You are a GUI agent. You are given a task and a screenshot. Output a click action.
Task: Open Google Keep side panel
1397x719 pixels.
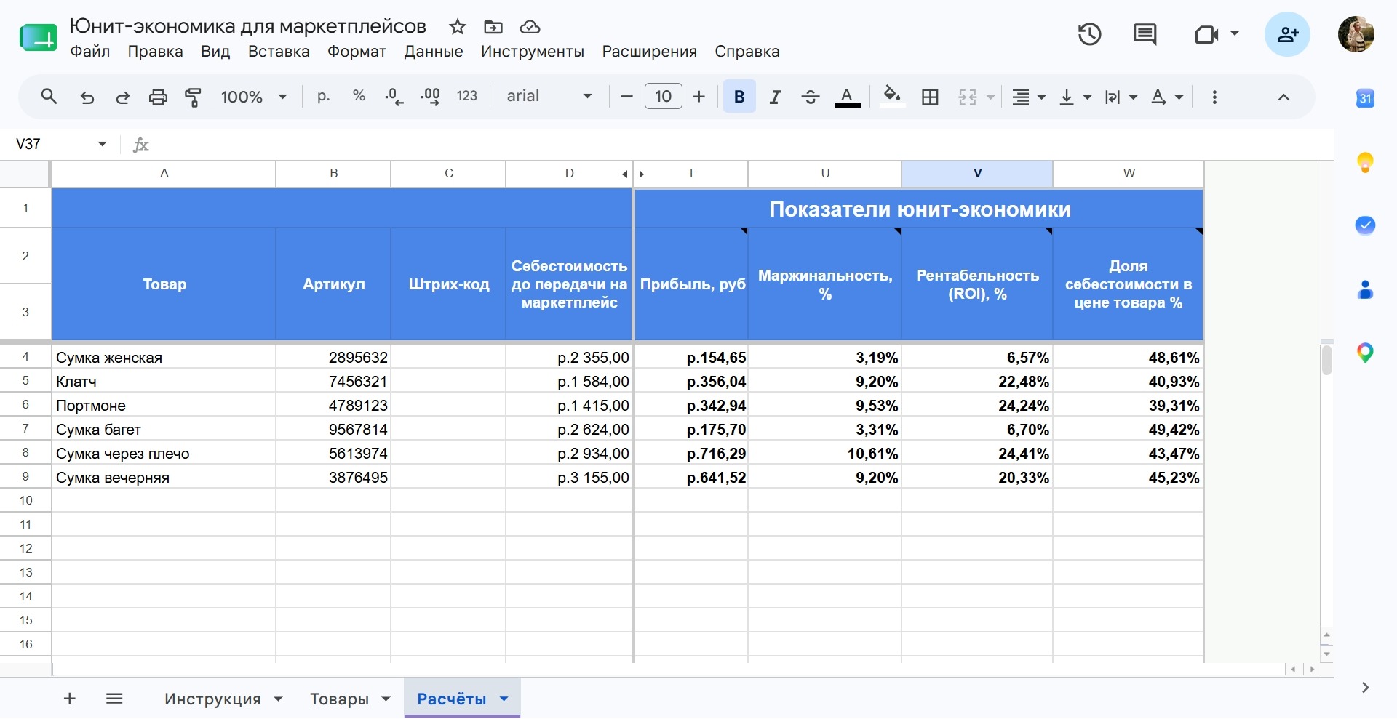[x=1365, y=162]
